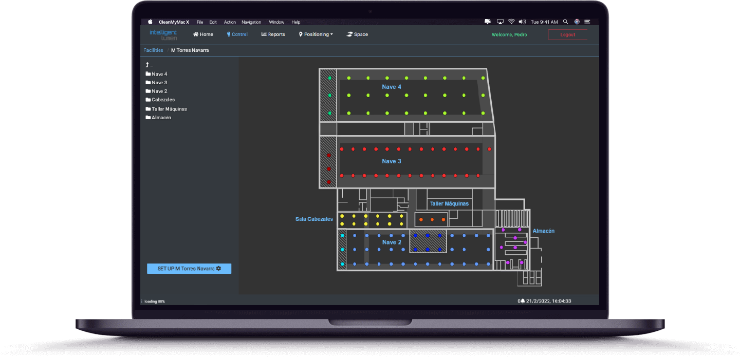Go up one level with the arrow icon
This screenshot has width=740, height=357.
[147, 65]
